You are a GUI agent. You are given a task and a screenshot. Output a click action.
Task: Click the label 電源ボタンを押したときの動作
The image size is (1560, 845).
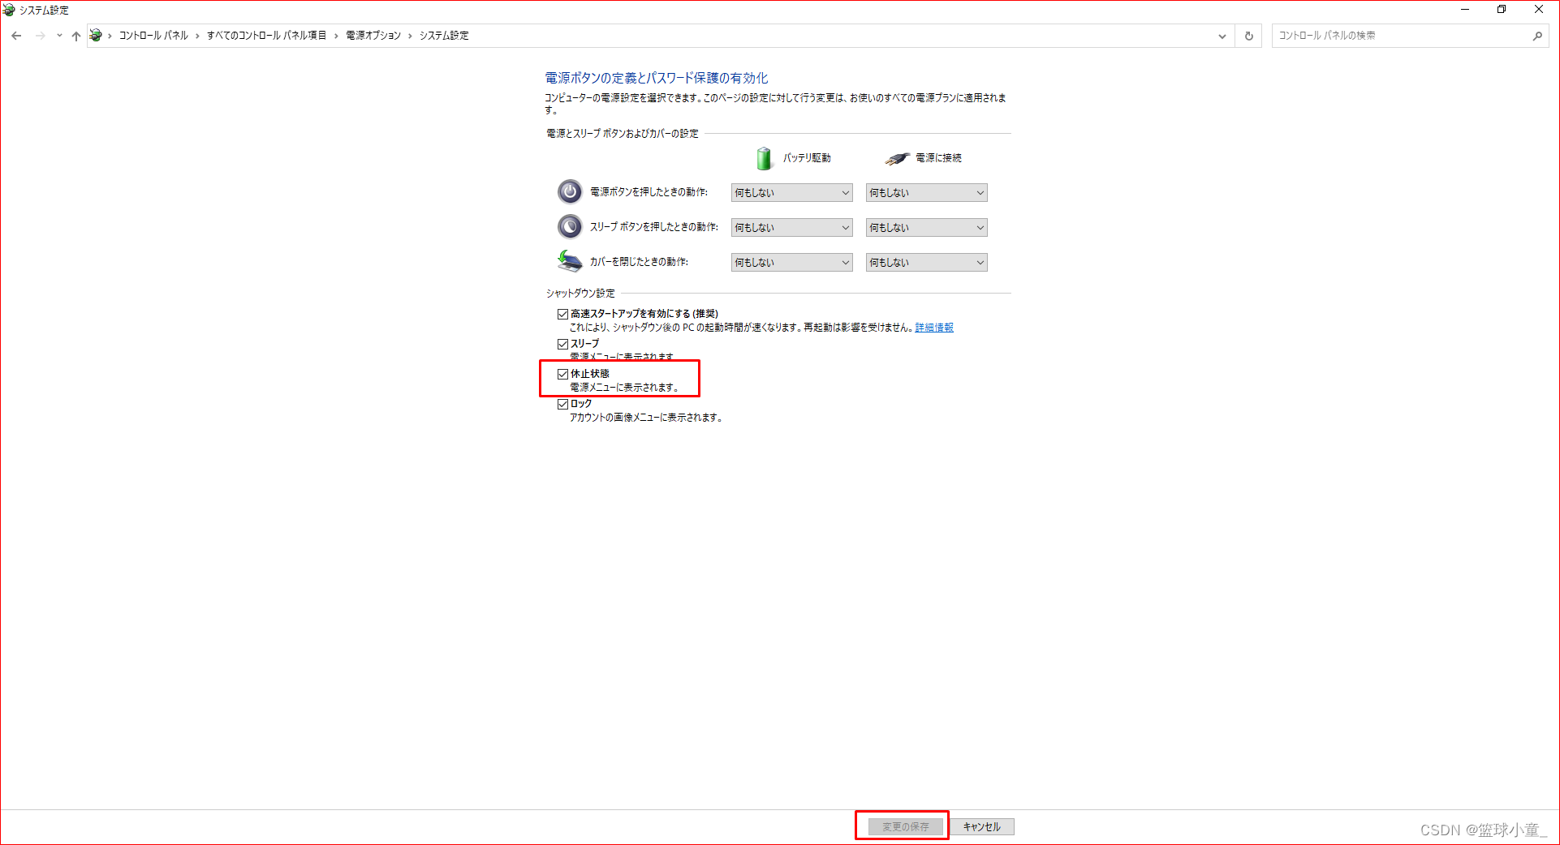click(649, 192)
